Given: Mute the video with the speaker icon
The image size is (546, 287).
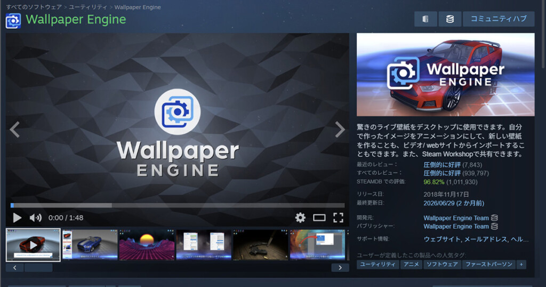Looking at the screenshot, I should (x=36, y=218).
